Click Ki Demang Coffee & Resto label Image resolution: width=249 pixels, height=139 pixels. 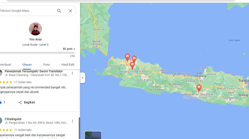tap(132, 71)
